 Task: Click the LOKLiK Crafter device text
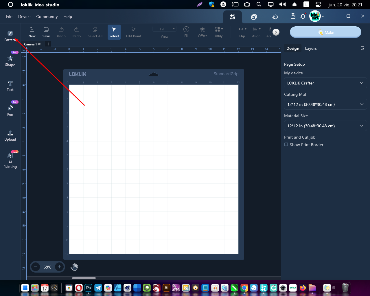tap(301, 83)
